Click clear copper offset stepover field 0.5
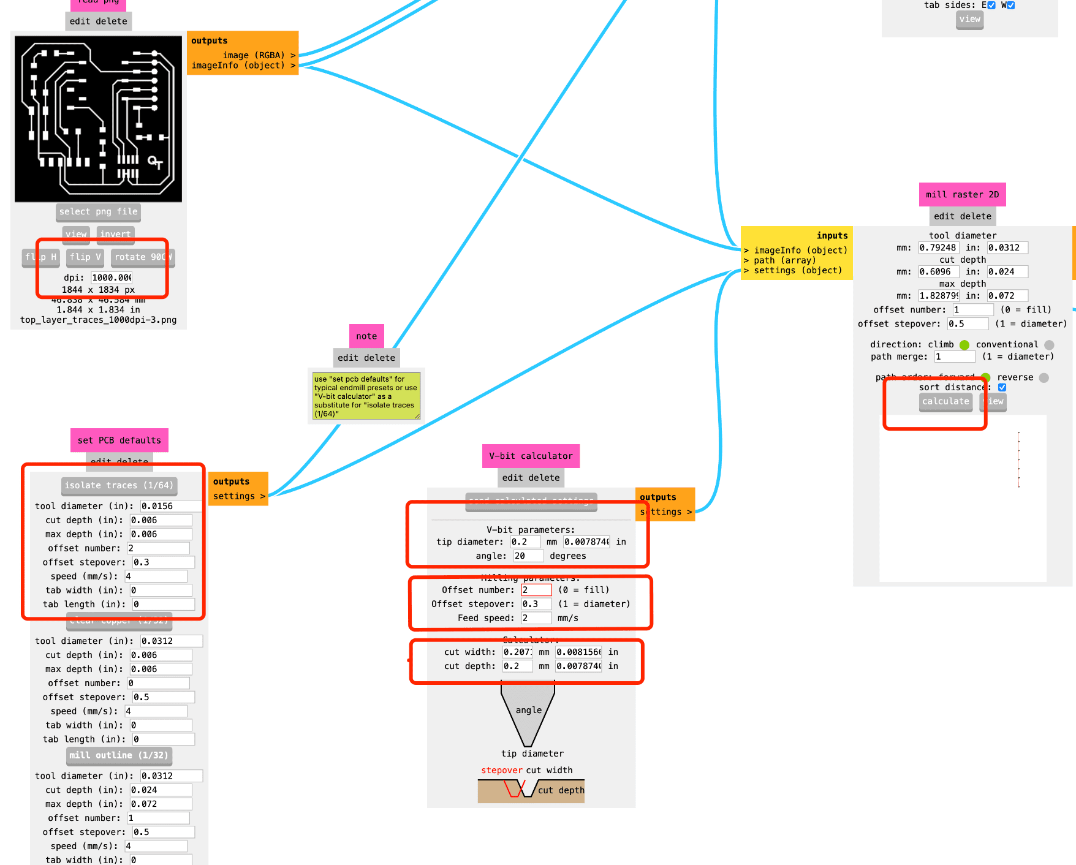The height and width of the screenshot is (865, 1076). click(163, 697)
